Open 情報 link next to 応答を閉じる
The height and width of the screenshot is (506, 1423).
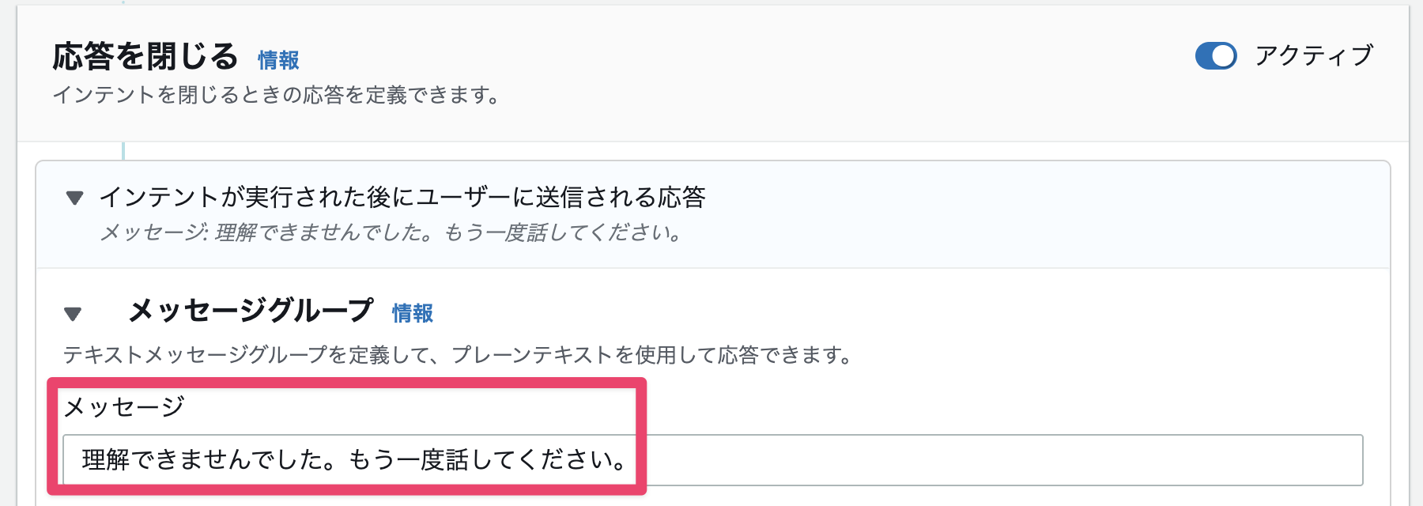click(278, 60)
